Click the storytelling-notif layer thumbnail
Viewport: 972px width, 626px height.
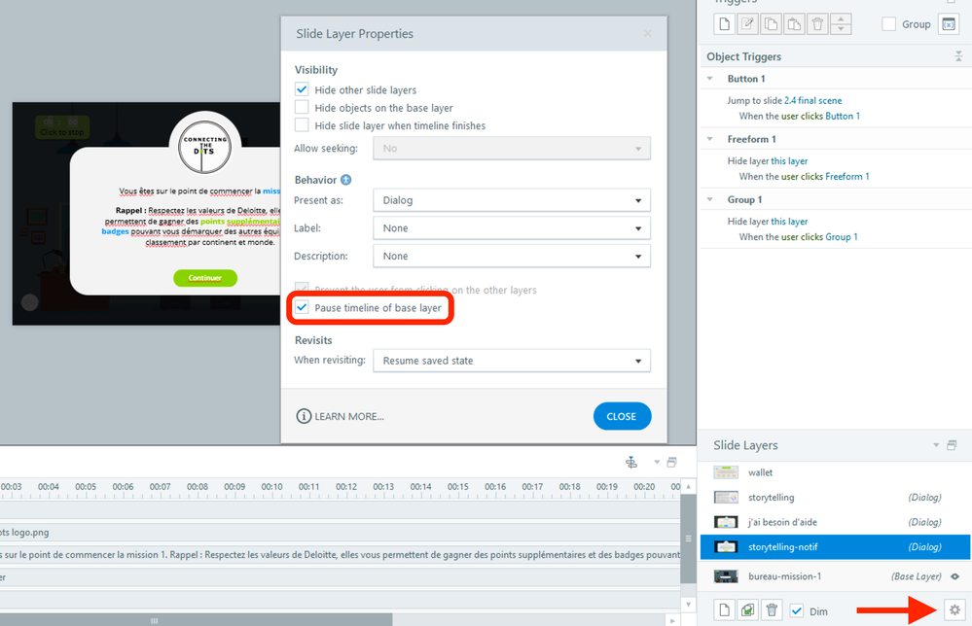(x=726, y=546)
